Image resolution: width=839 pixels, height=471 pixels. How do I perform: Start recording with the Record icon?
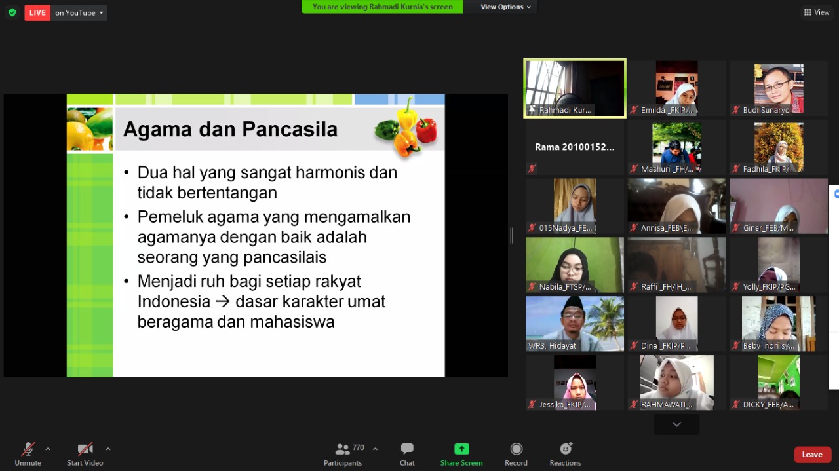coord(516,449)
